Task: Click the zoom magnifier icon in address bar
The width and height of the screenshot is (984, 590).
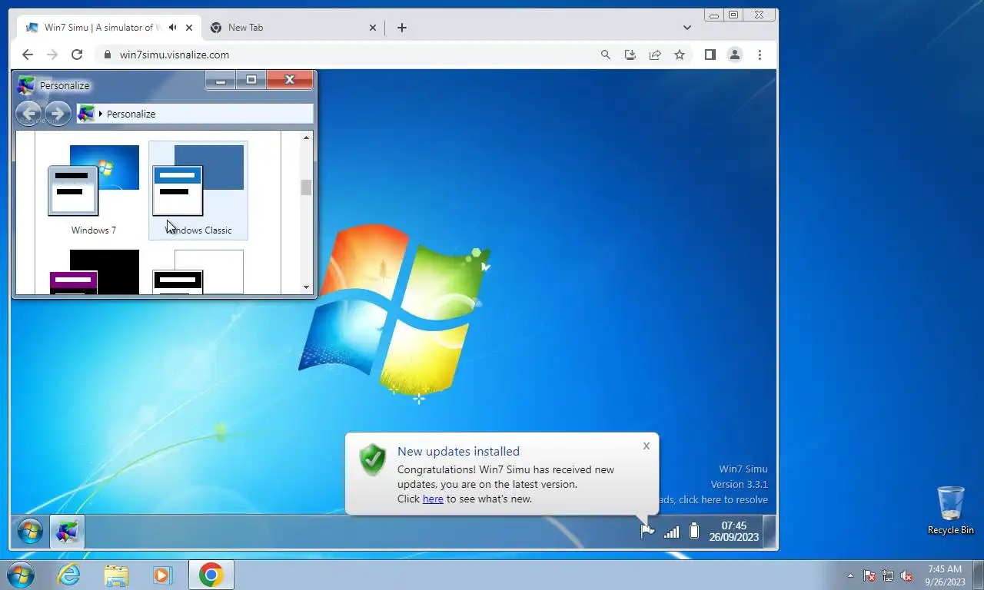Action: pos(606,55)
